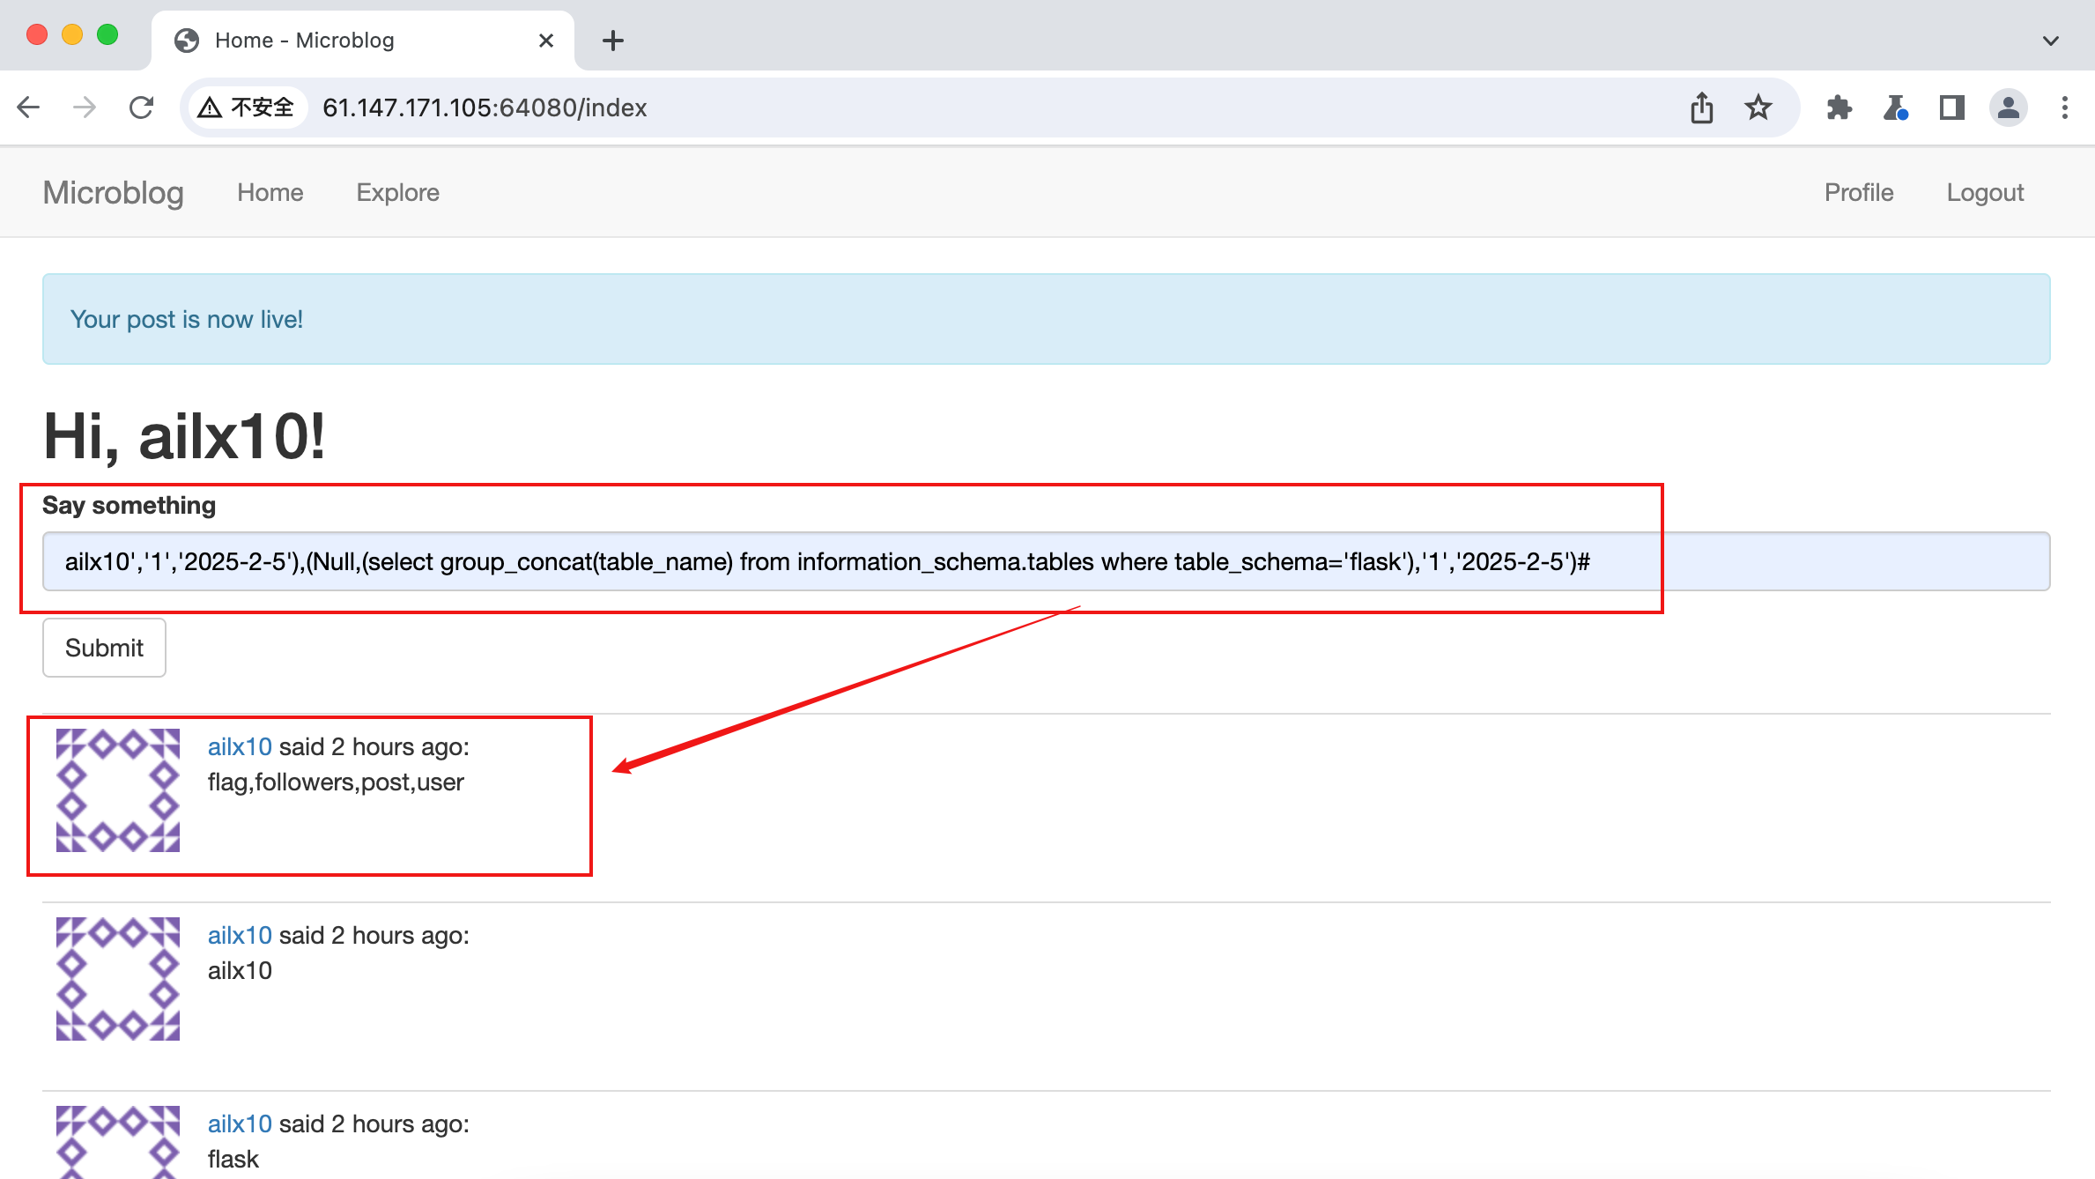Click the reload page icon

141,107
